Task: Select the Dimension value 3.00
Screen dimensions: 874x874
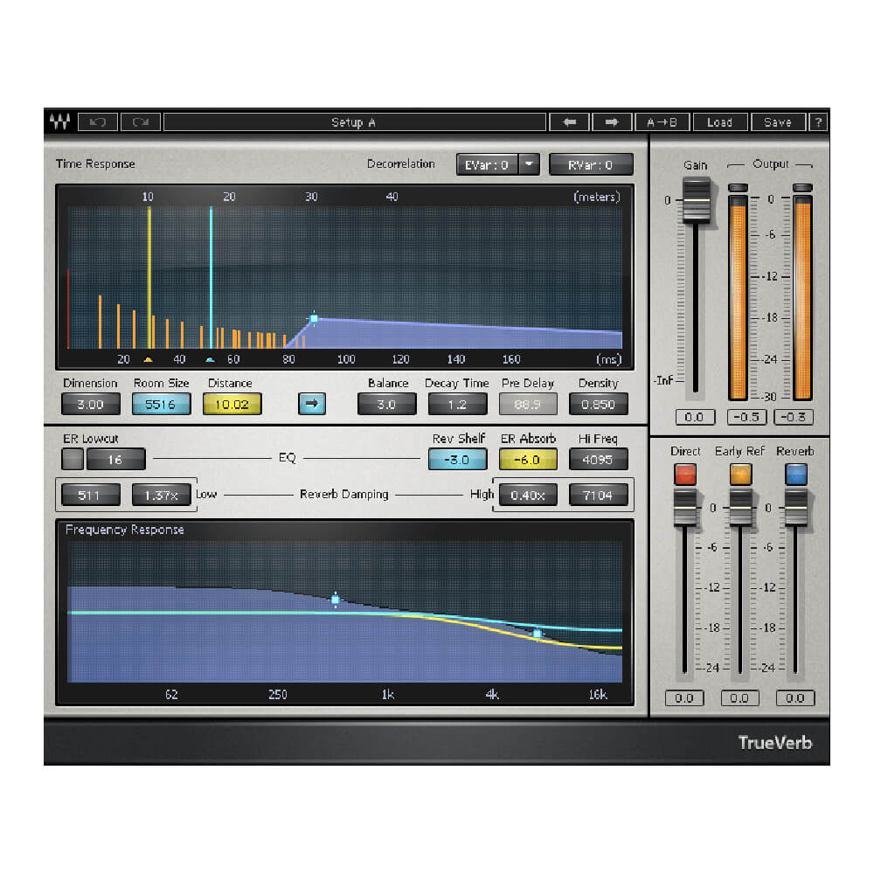Action: [90, 404]
